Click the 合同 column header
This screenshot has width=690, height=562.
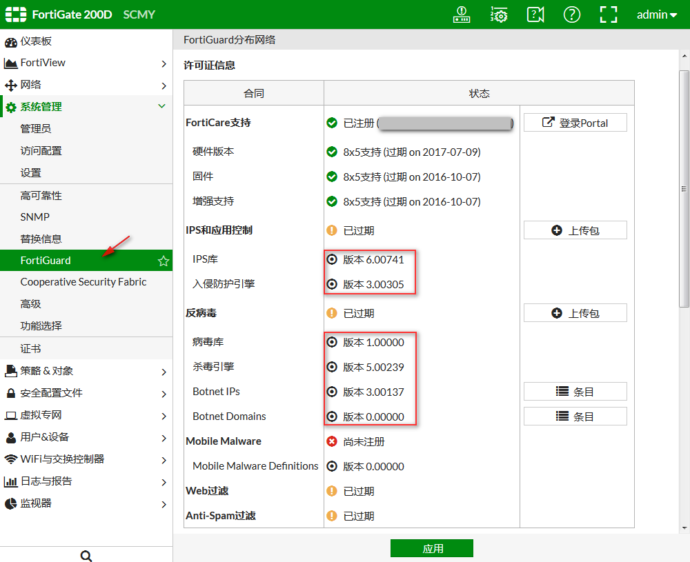pos(254,93)
